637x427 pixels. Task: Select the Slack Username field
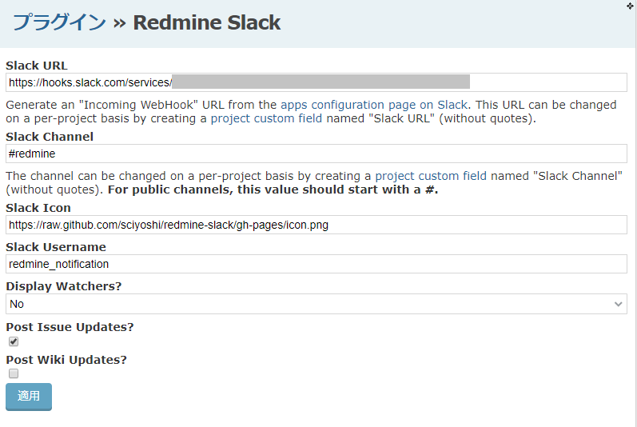pyautogui.click(x=316, y=264)
